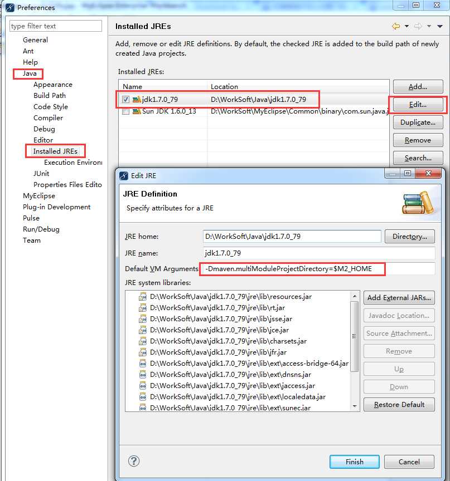Screen dimensions: 450x481
Task: Focus the type filter text field
Action: tap(56, 26)
